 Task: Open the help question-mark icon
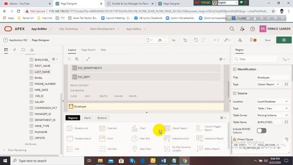click(x=252, y=29)
